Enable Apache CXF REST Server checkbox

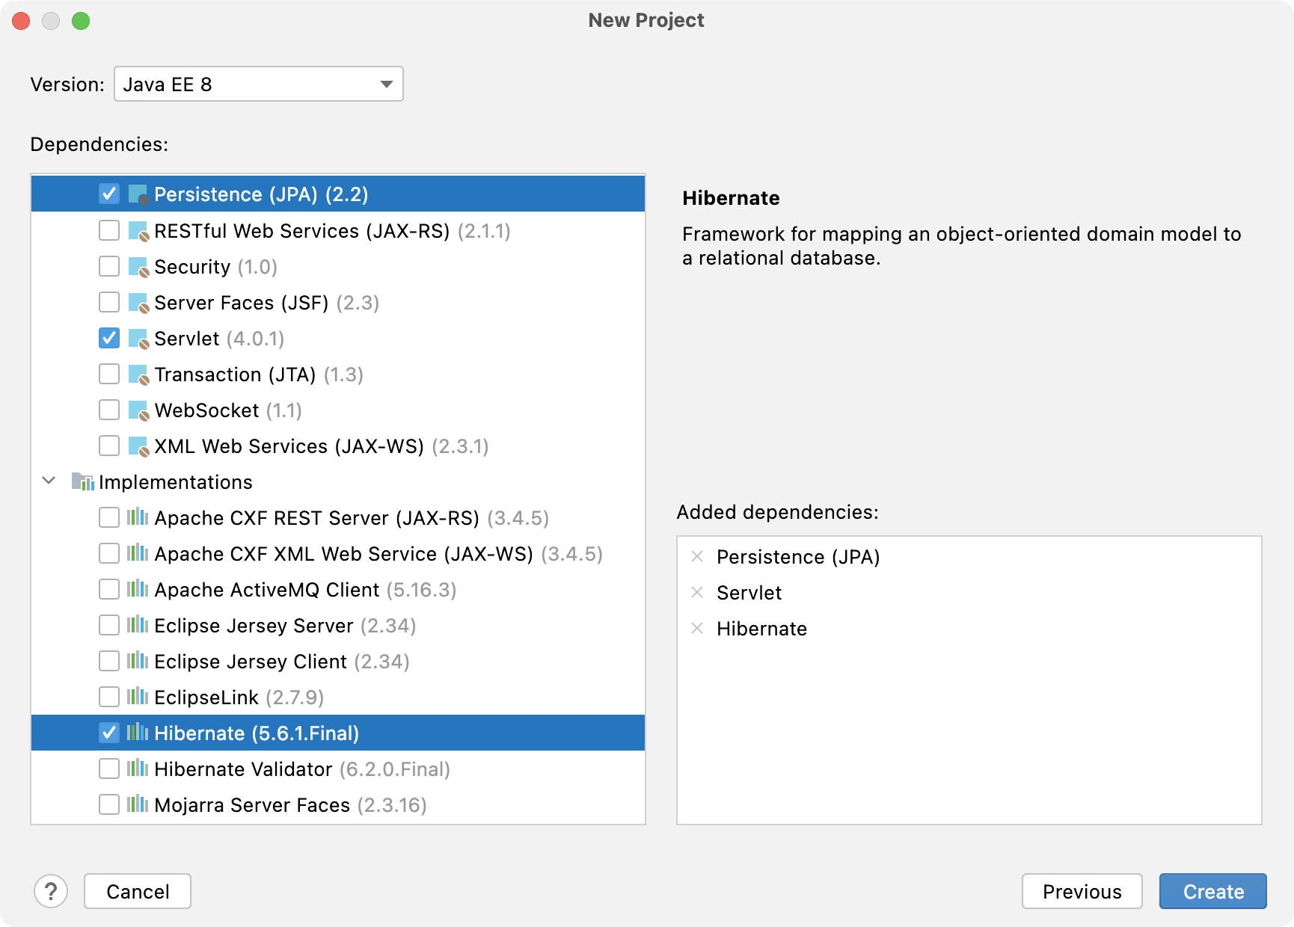pos(109,517)
